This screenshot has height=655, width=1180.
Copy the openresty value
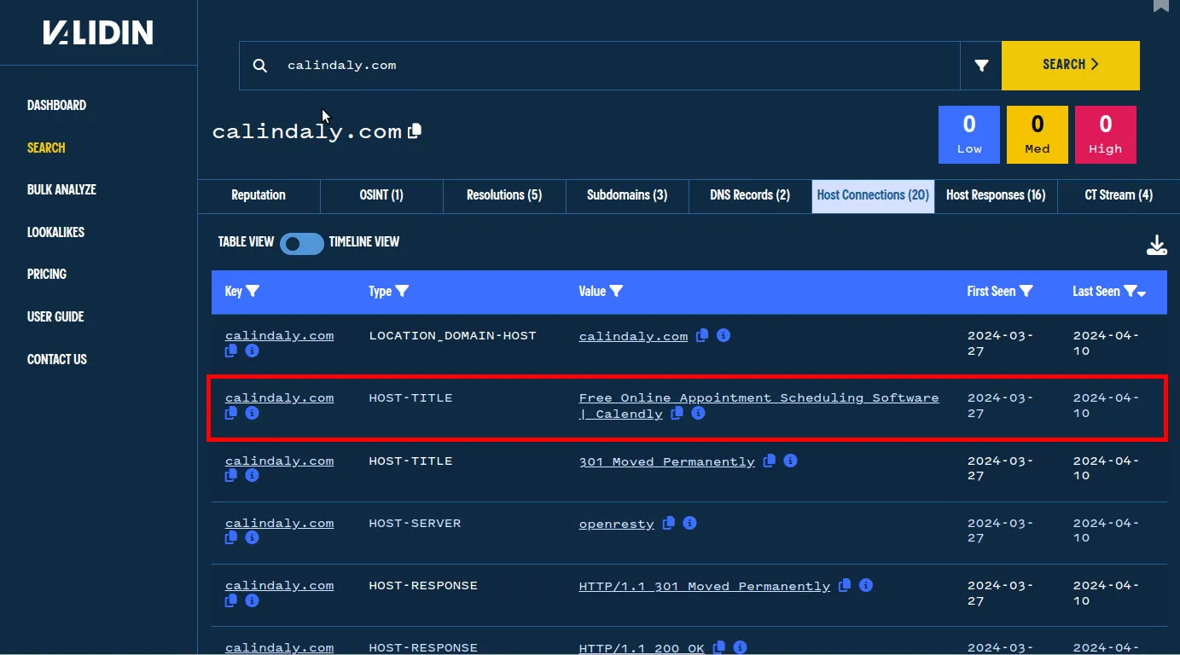(669, 523)
